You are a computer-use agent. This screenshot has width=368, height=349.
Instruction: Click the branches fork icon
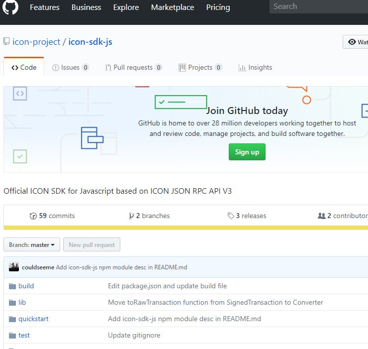click(131, 216)
